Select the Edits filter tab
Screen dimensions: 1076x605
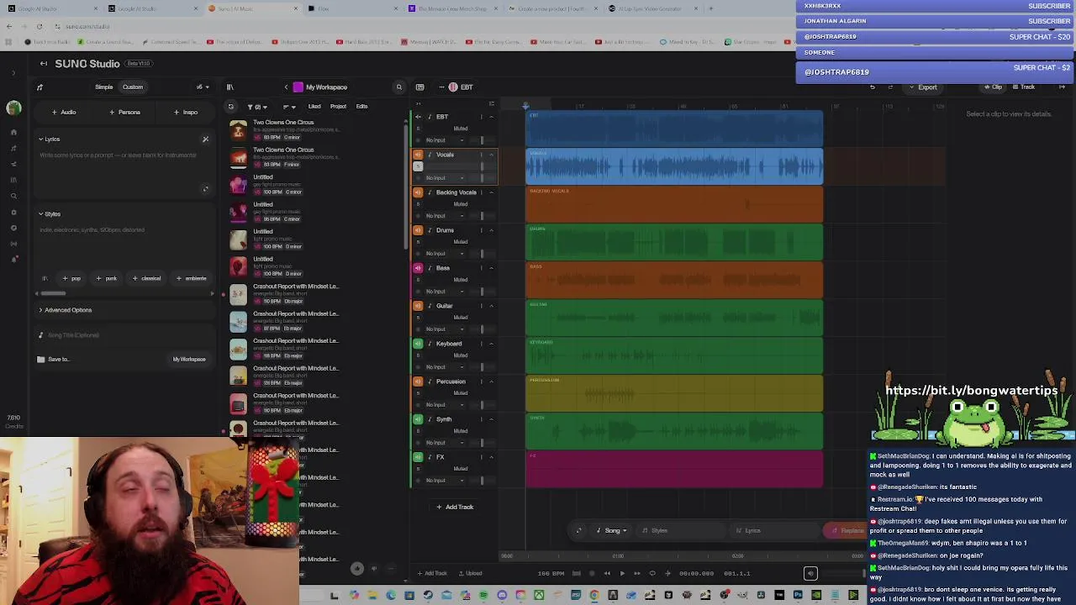tap(361, 107)
